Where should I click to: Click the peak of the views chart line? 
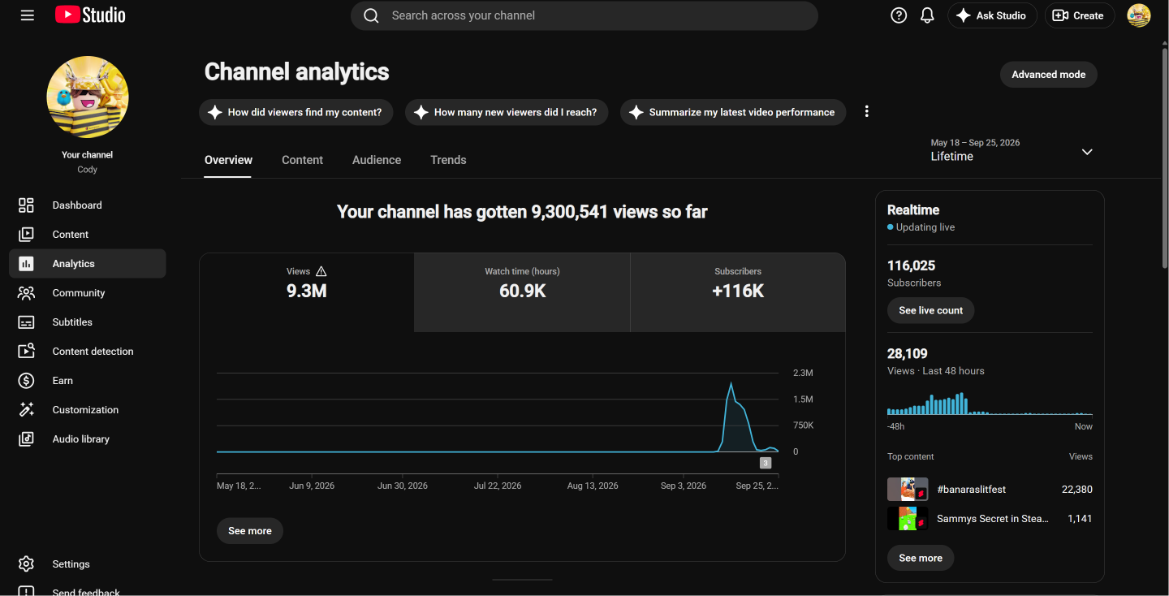tap(731, 382)
